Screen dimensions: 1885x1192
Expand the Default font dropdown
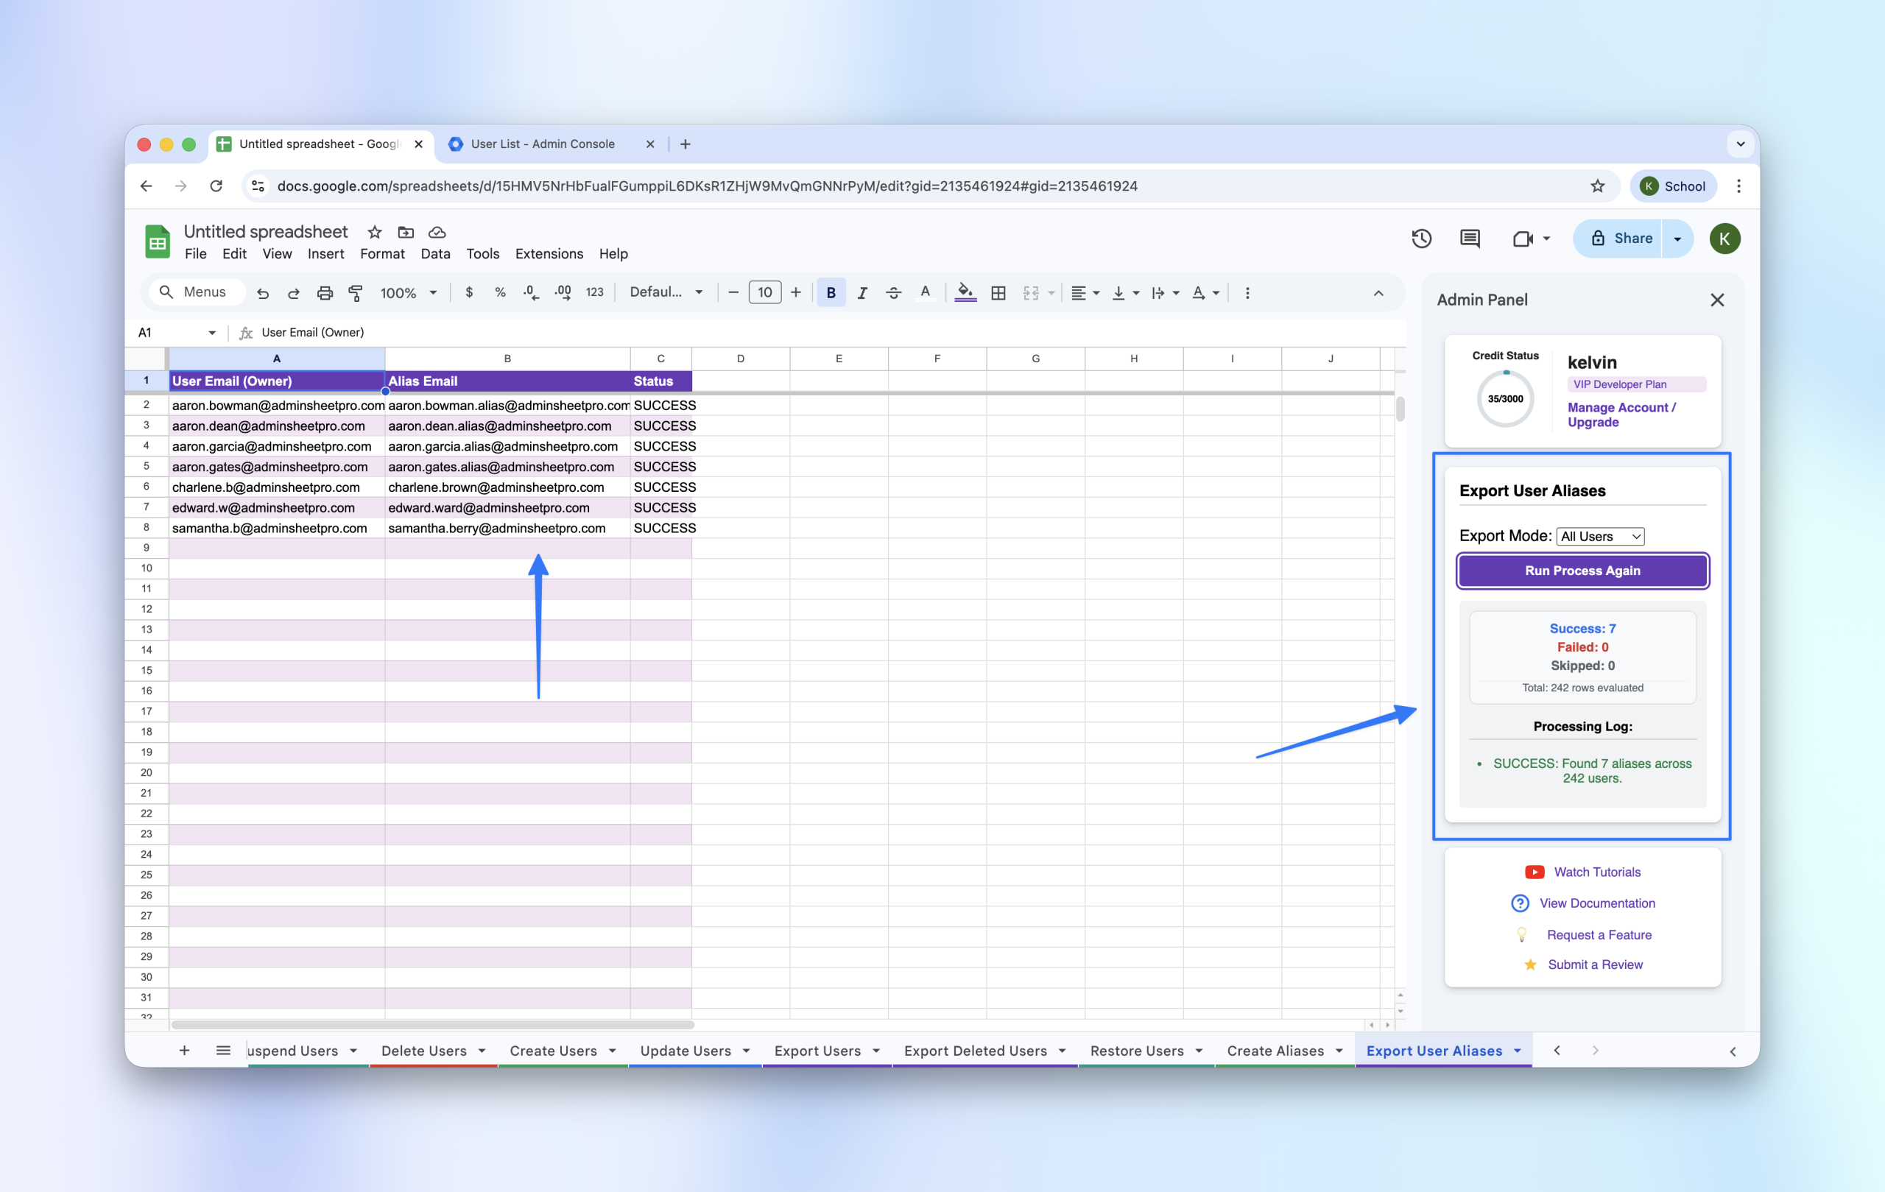[x=666, y=293]
